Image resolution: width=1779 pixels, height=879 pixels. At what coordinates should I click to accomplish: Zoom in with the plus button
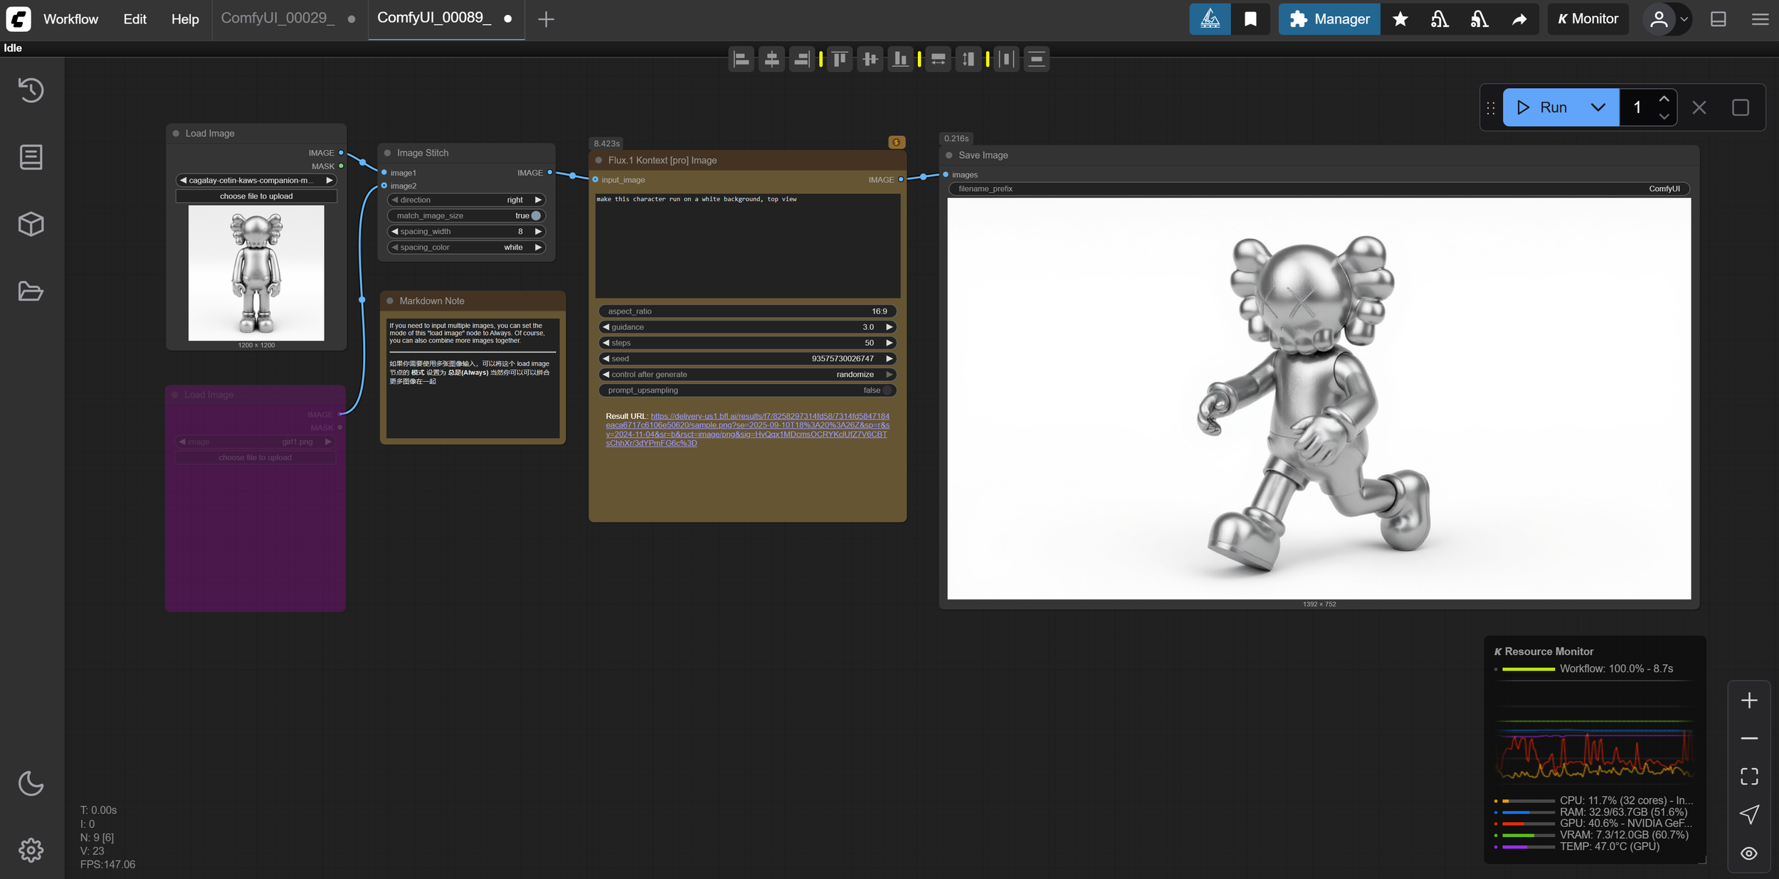click(1749, 700)
